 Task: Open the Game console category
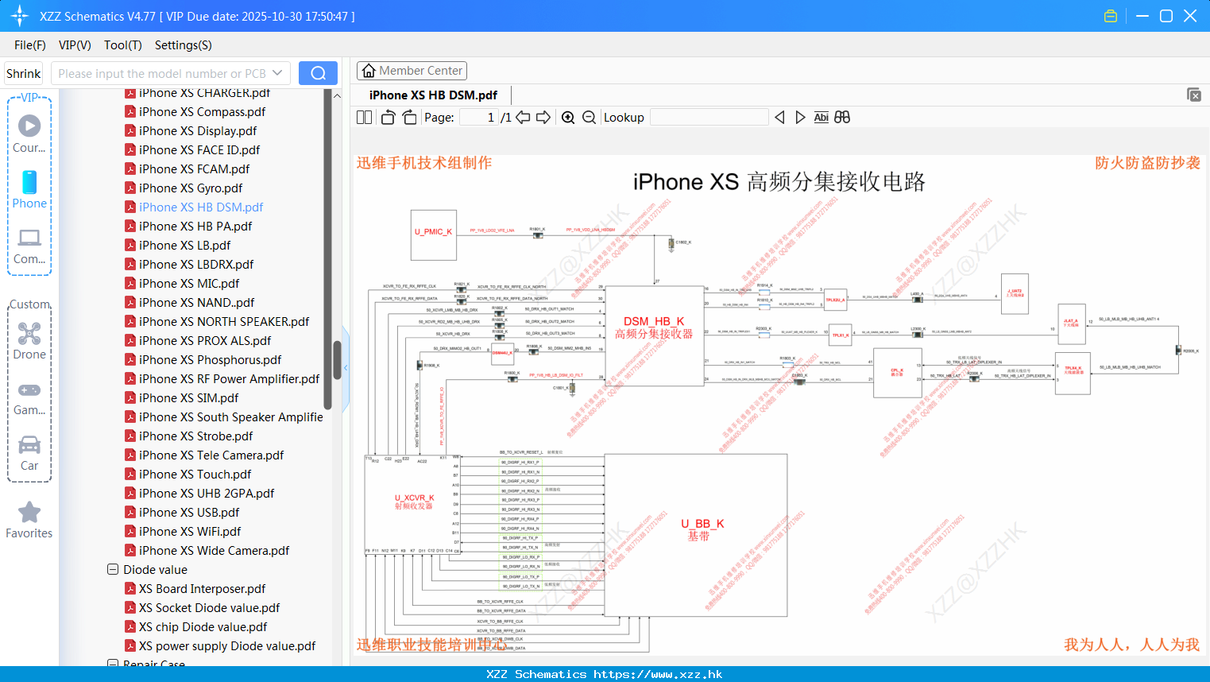click(29, 398)
